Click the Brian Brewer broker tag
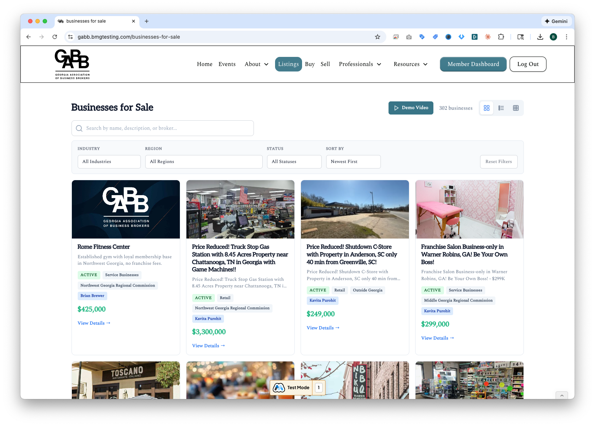The image size is (595, 426). 92,296
